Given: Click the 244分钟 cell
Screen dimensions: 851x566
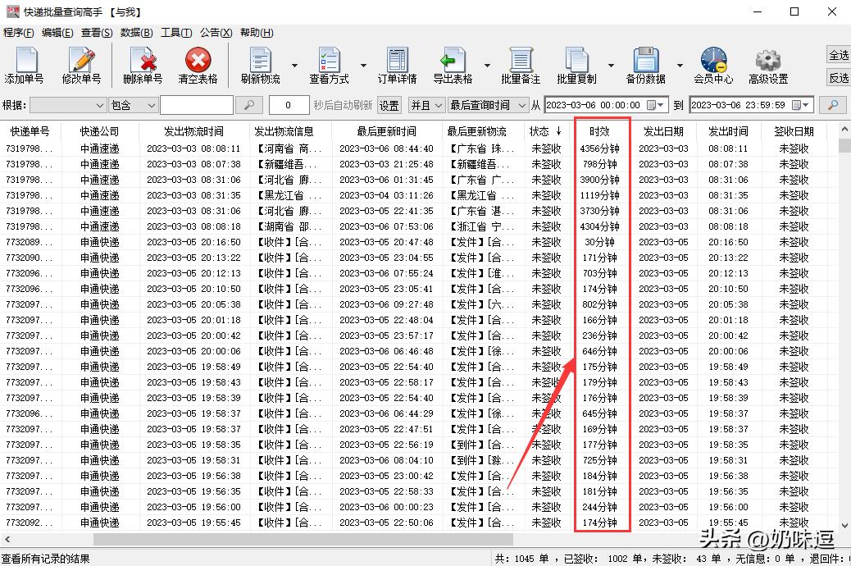Looking at the screenshot, I should pyautogui.click(x=599, y=507).
